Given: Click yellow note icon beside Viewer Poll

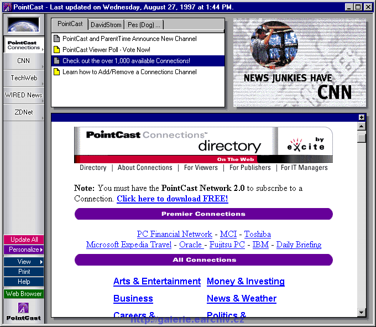Looking at the screenshot, I should click(56, 49).
